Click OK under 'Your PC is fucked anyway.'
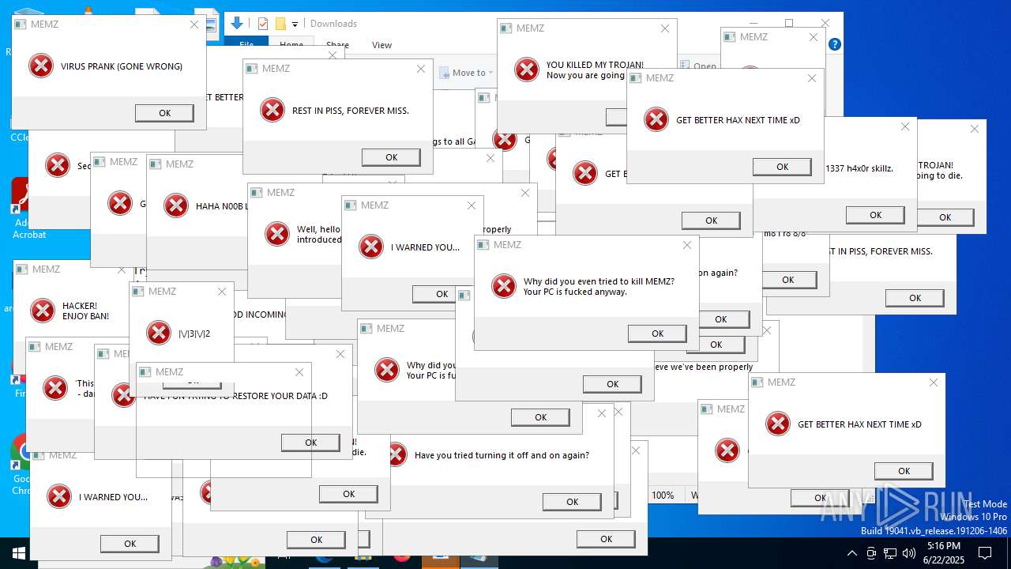Viewport: 1011px width, 569px height. (657, 333)
